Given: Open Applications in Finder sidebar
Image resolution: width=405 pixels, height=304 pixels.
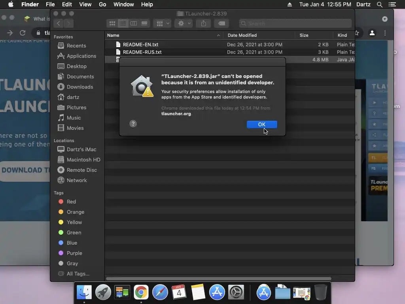Looking at the screenshot, I should point(81,56).
